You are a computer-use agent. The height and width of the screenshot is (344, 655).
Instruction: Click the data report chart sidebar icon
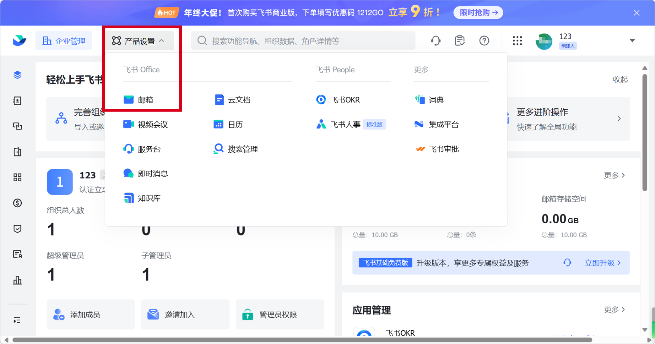(x=18, y=280)
